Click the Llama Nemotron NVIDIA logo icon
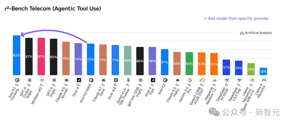 tap(251, 80)
